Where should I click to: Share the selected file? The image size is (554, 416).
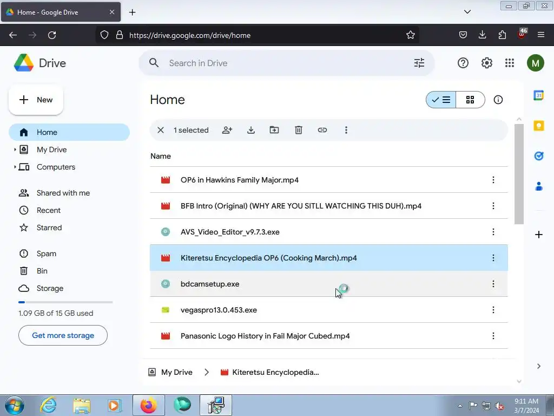pos(227,130)
